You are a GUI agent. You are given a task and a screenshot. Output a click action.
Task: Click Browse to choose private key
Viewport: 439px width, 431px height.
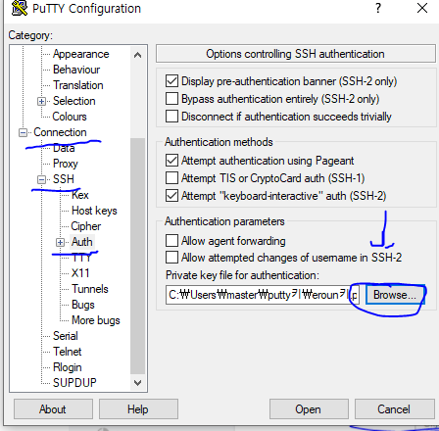(x=395, y=295)
